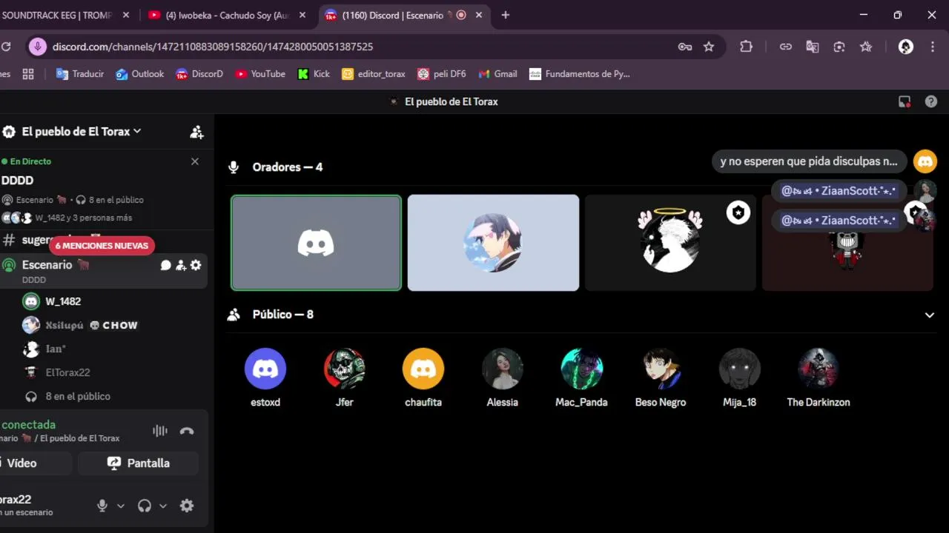The image size is (949, 533).
Task: Close the En Directo stage banner
Action: 195,161
